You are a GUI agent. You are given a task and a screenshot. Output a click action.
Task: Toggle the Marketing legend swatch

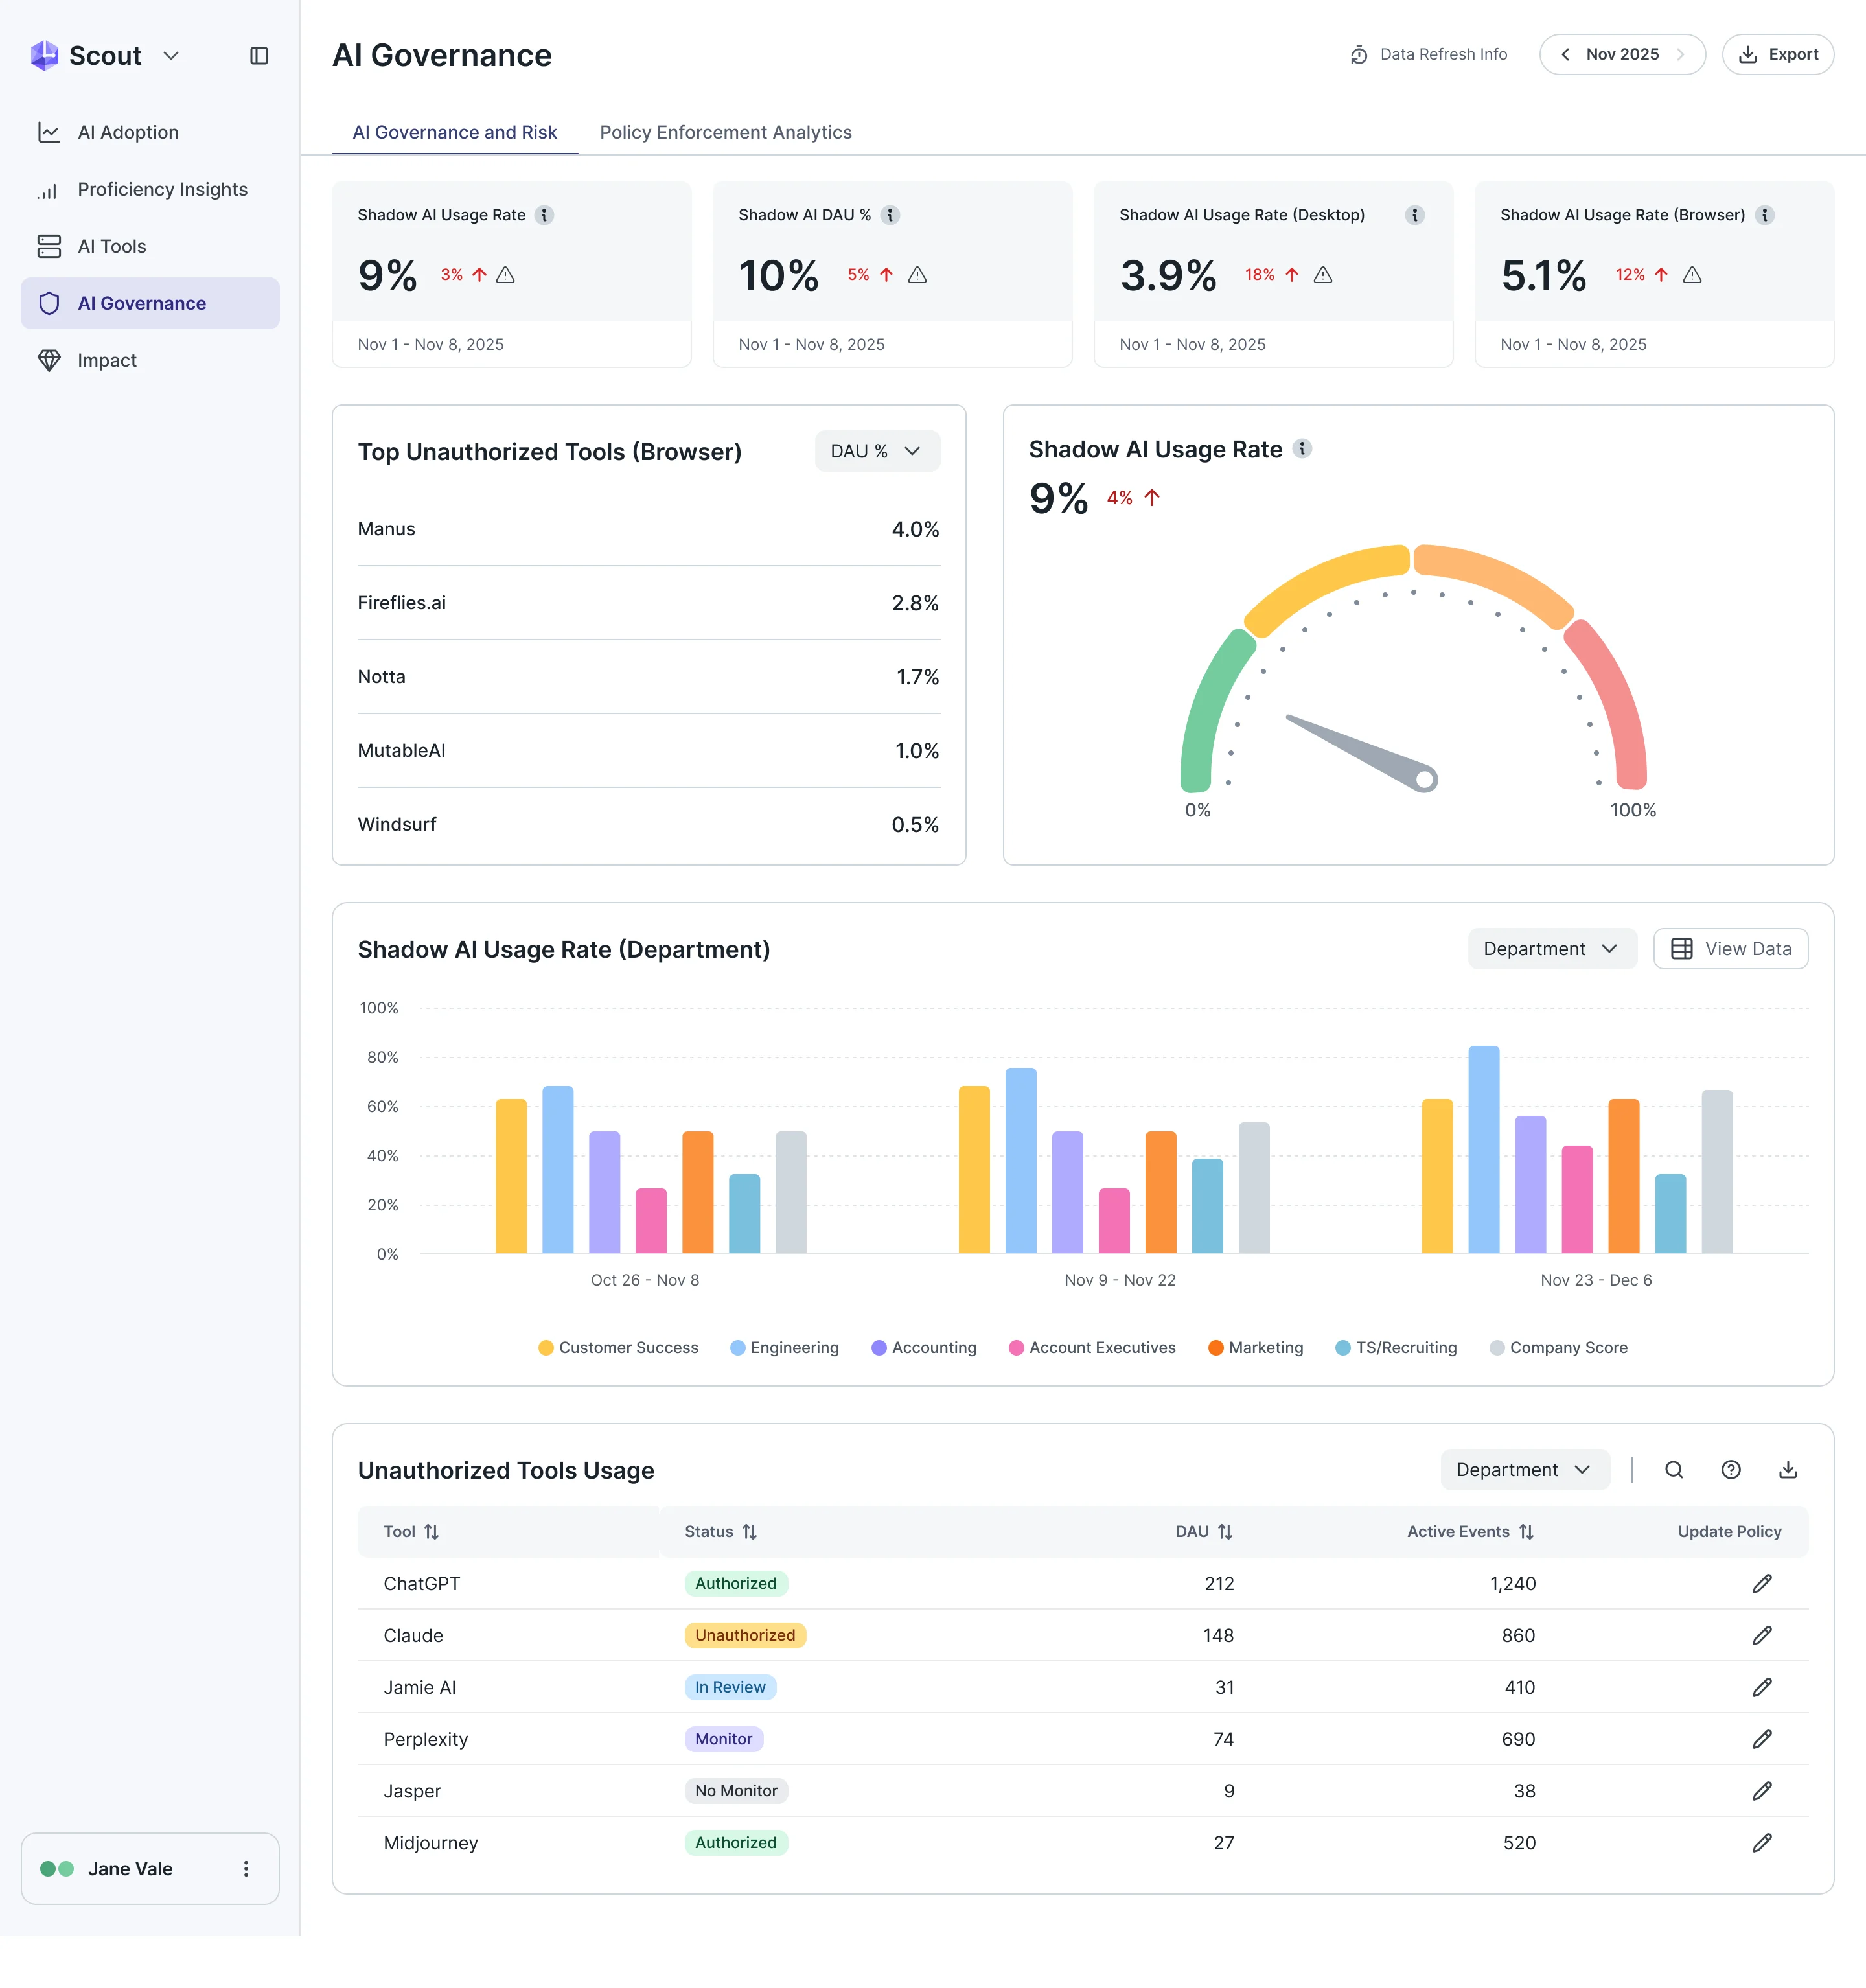tap(1216, 1347)
